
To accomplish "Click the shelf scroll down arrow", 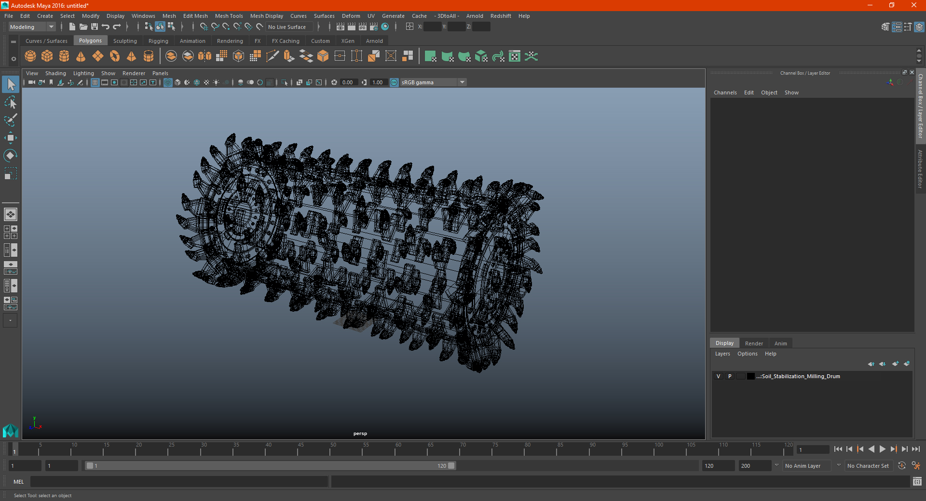I will click(x=919, y=62).
